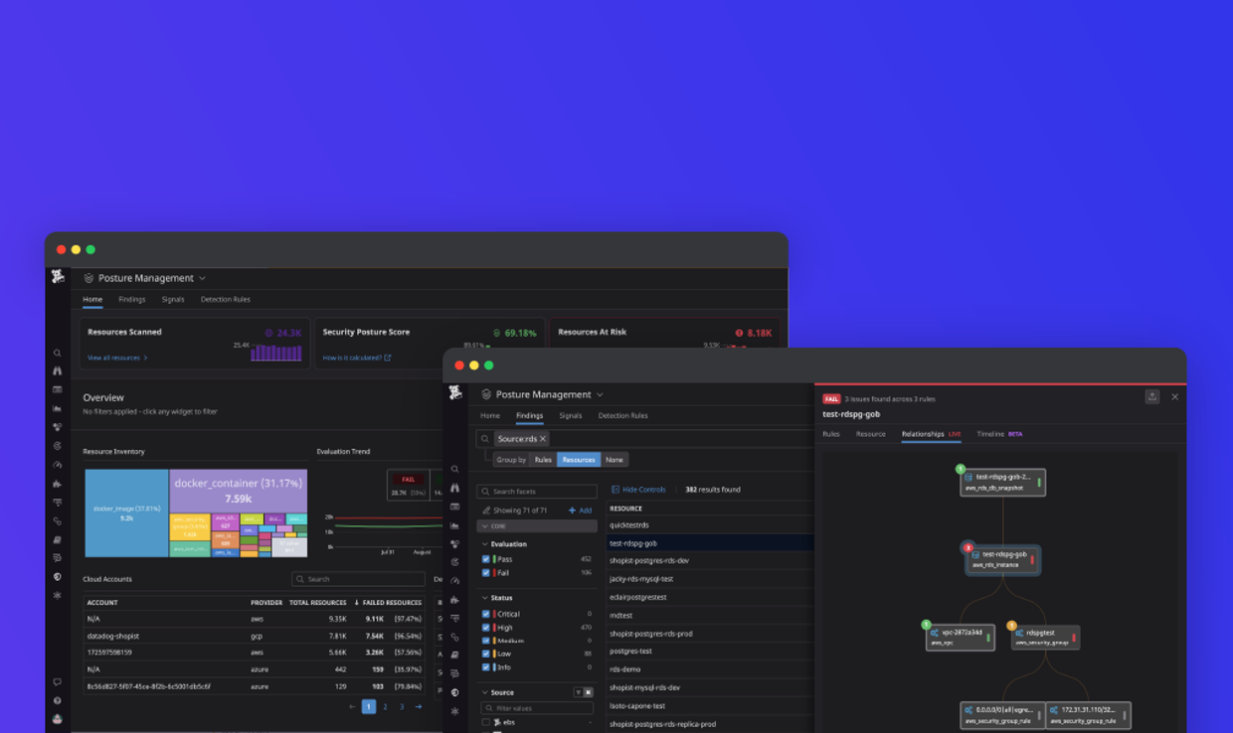Click the filter funnel icon next to Source
Image resolution: width=1233 pixels, height=733 pixels.
click(578, 692)
